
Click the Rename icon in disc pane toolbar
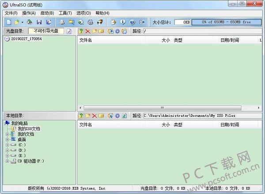click(x=101, y=31)
